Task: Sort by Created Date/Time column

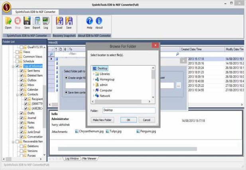Action: point(202,49)
